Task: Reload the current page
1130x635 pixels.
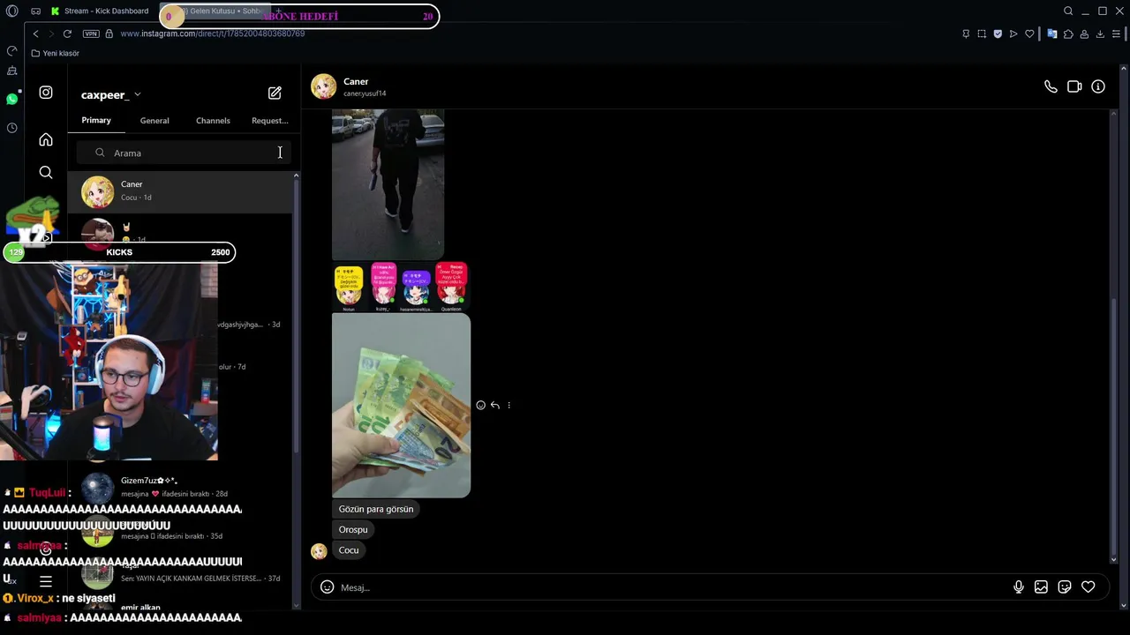Action: coord(67,34)
